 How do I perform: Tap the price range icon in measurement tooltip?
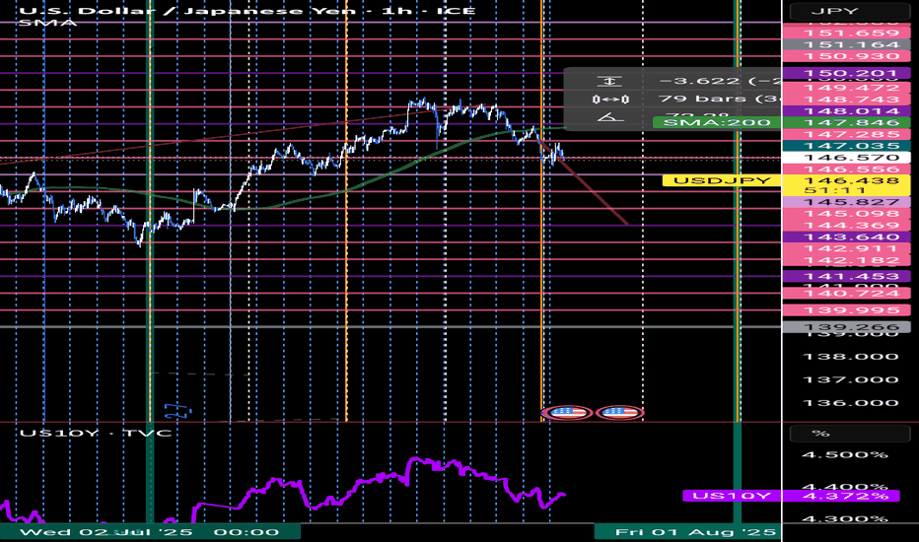(609, 82)
